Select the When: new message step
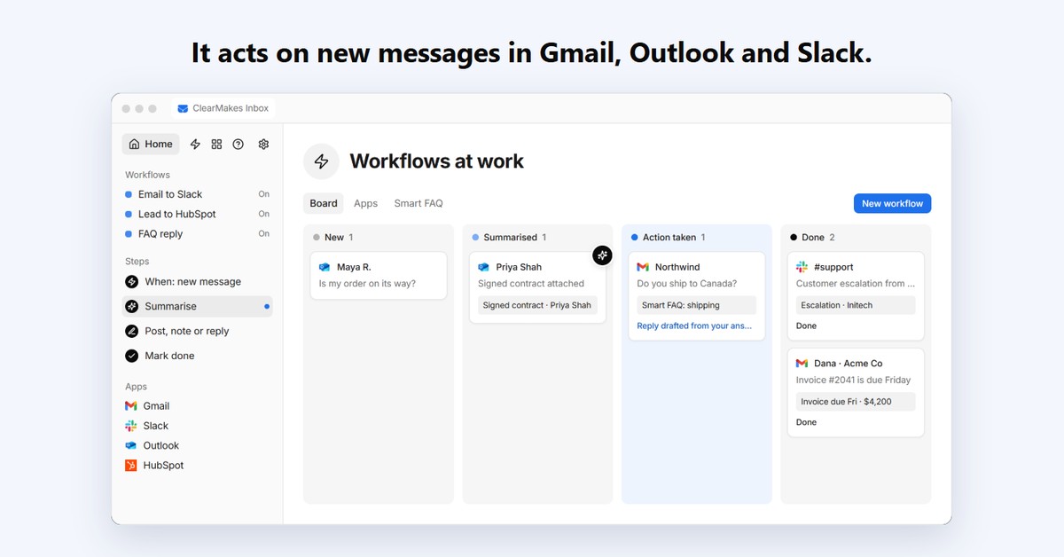The height and width of the screenshot is (557, 1064). (x=197, y=282)
